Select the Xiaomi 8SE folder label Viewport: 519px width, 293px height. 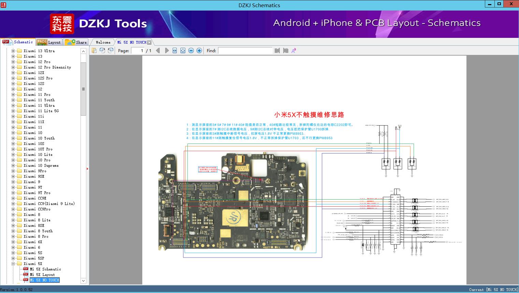coord(34,225)
